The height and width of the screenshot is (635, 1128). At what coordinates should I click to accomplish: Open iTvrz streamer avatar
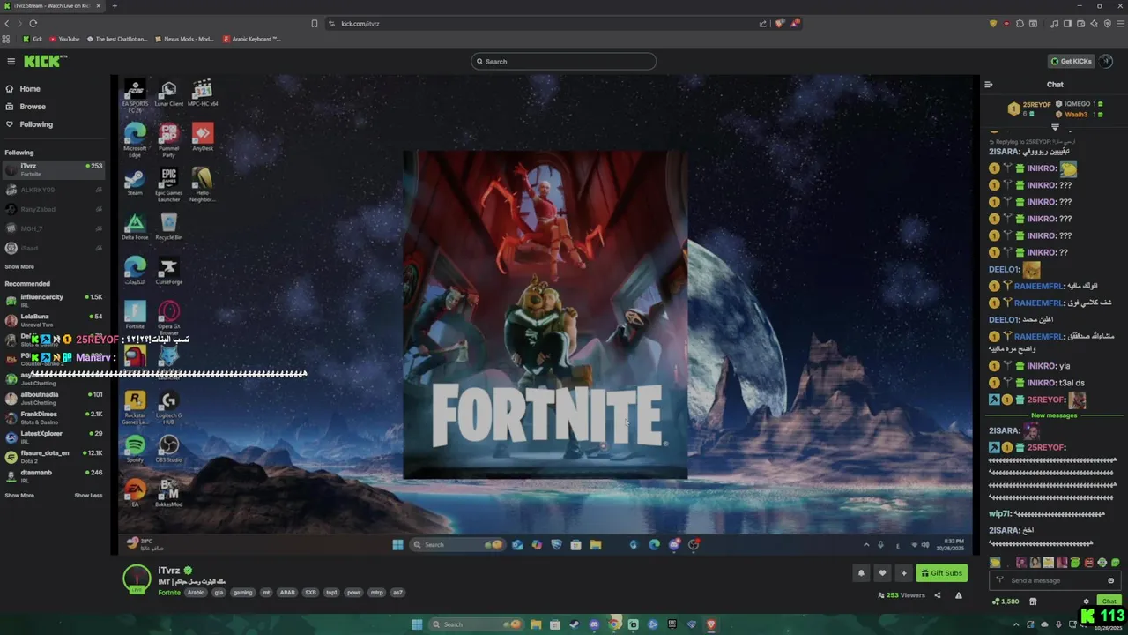tap(137, 579)
